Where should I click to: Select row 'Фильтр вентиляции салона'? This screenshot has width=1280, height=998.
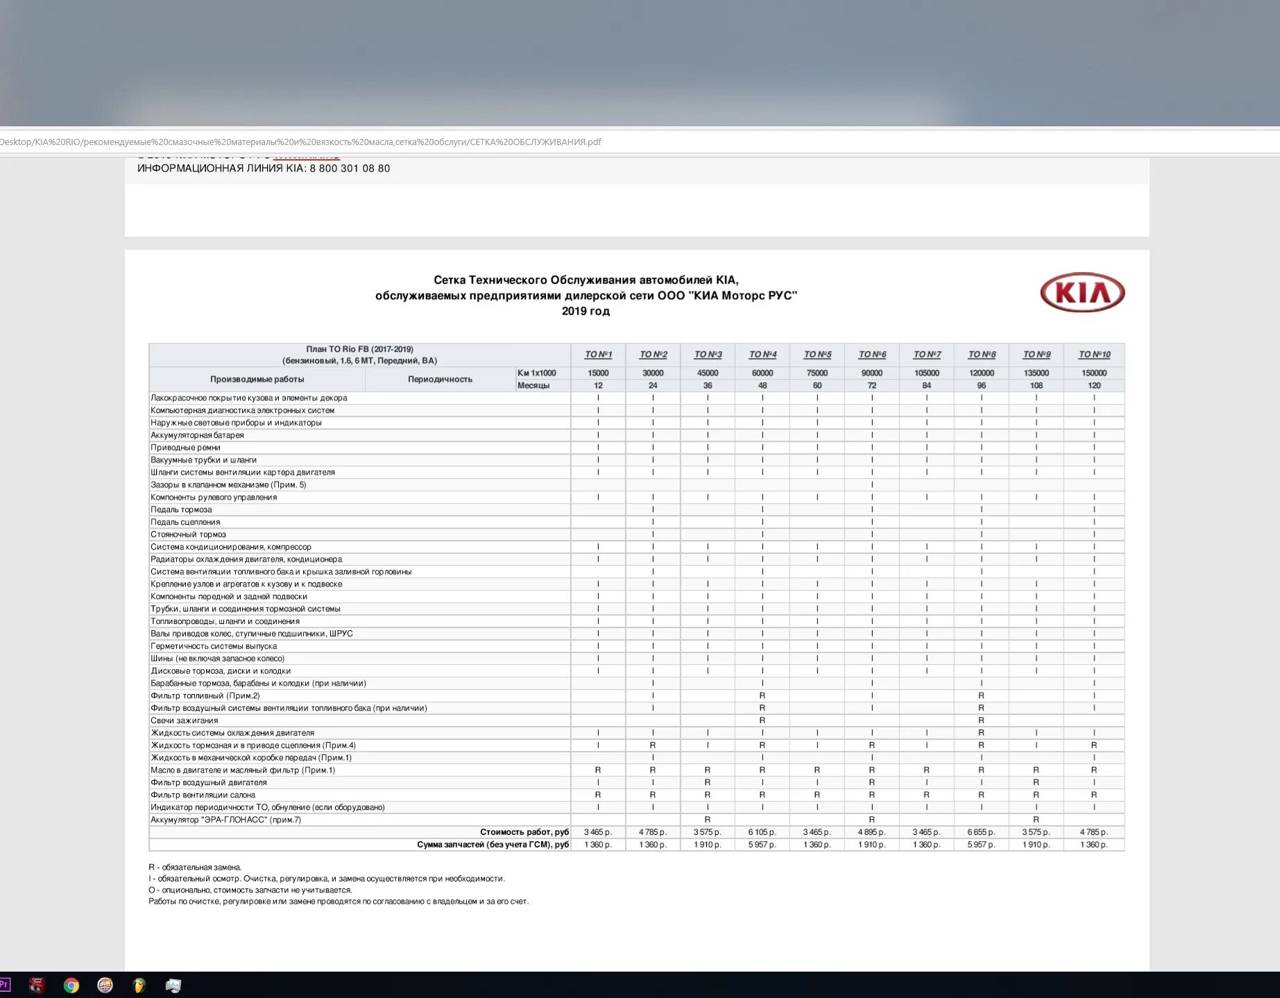[636, 795]
